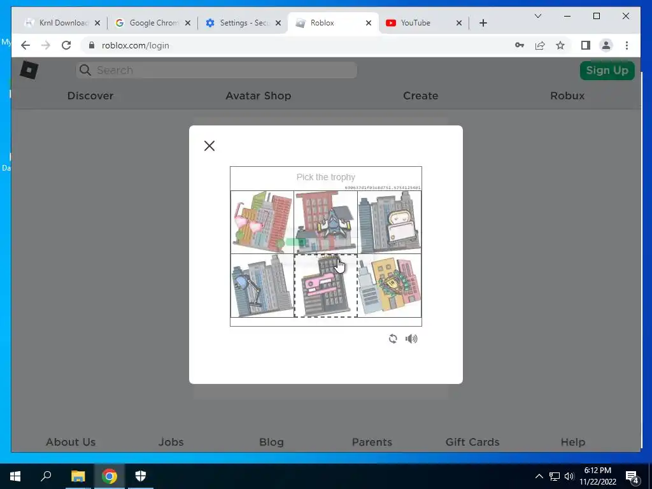Switch to the audio challenge with the speaker icon
Image resolution: width=652 pixels, height=489 pixels.
coord(411,339)
